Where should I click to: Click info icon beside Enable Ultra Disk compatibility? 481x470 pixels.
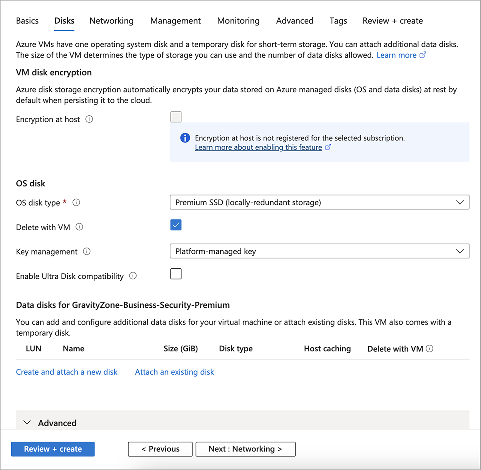pos(133,276)
